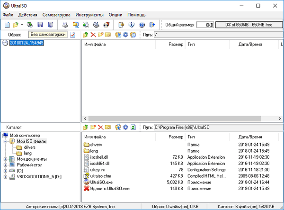The width and height of the screenshot is (284, 210).
Task: Click the Rename icon in the Каталог toolbar
Action: click(108, 128)
